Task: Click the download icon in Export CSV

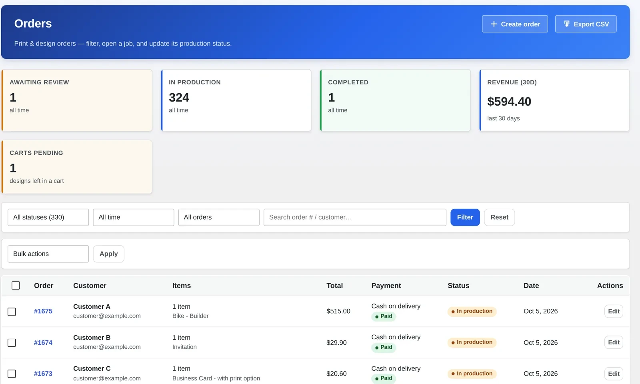Action: [x=566, y=24]
